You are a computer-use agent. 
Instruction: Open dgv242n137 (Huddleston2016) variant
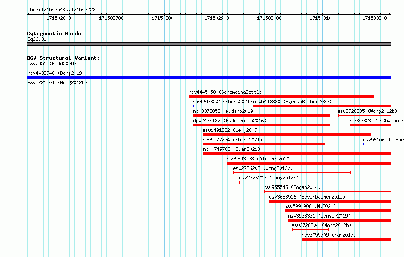[230, 121]
